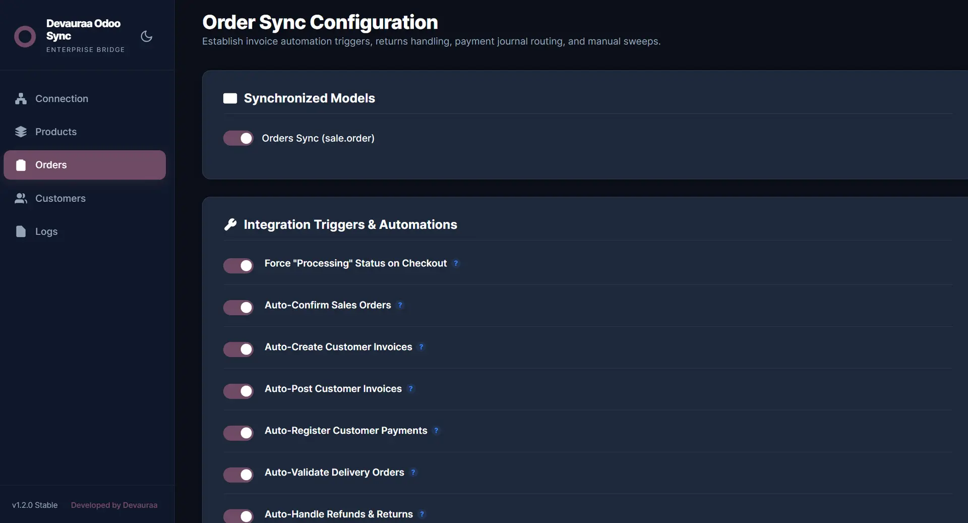Toggle Force Processing Status on Checkout
The height and width of the screenshot is (523, 968).
pyautogui.click(x=238, y=266)
